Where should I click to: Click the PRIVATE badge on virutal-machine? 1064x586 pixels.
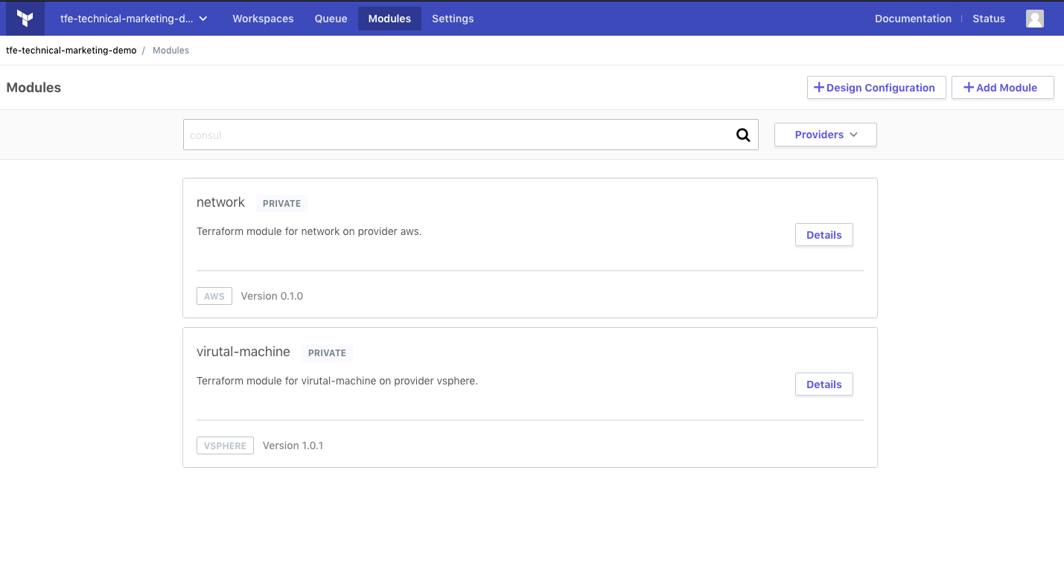click(x=327, y=352)
